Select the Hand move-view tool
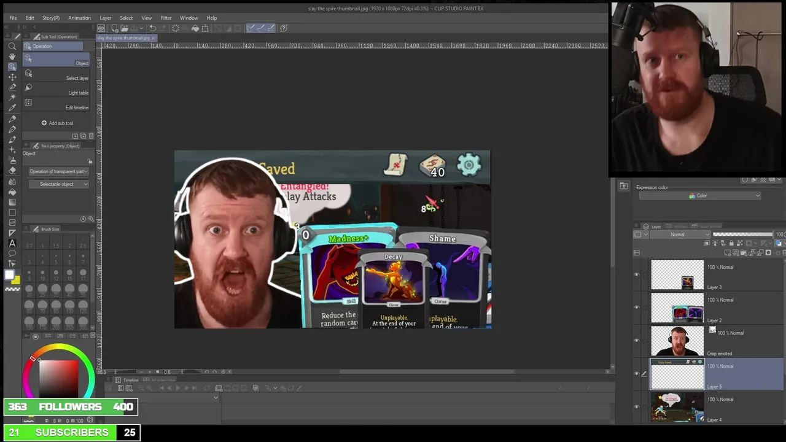The width and height of the screenshot is (786, 442). [12, 56]
